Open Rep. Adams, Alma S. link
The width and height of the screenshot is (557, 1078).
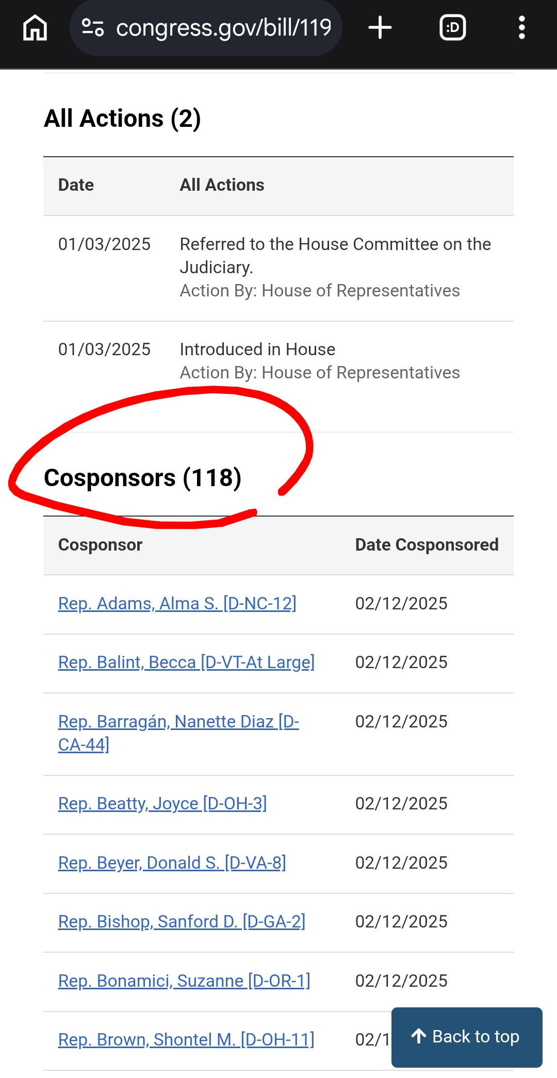(x=177, y=603)
